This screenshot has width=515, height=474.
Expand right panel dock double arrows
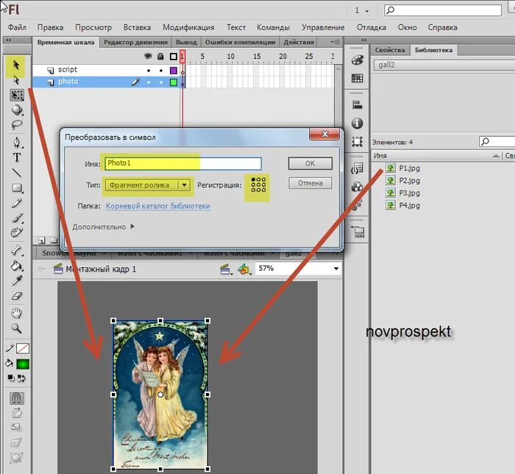(x=363, y=40)
